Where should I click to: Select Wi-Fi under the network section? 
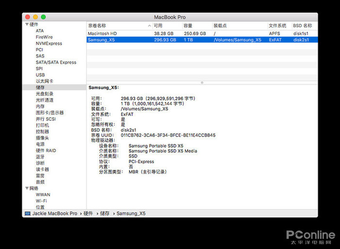(42, 201)
